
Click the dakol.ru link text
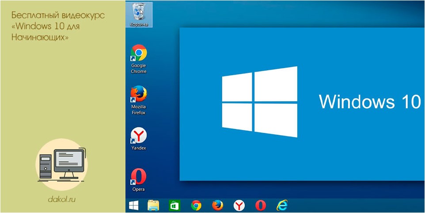click(x=61, y=200)
